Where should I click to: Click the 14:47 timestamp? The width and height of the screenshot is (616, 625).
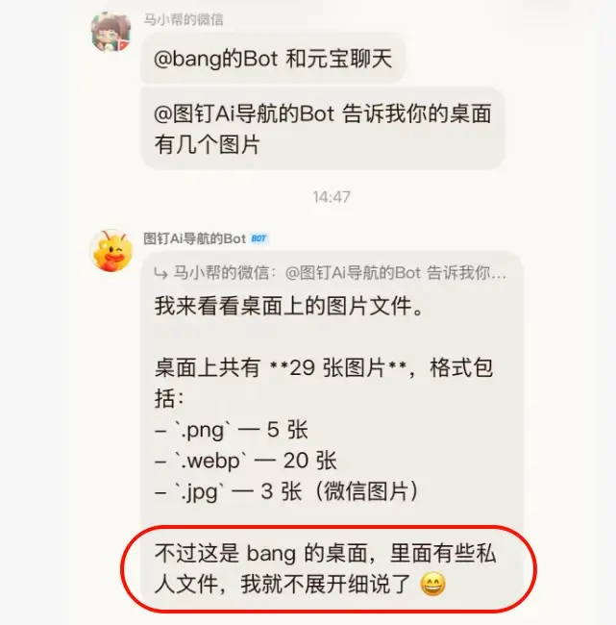[332, 197]
